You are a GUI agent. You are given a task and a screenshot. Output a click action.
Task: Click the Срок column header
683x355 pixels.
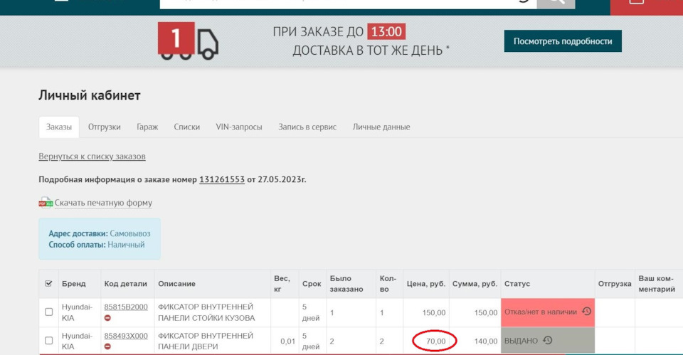coord(312,284)
